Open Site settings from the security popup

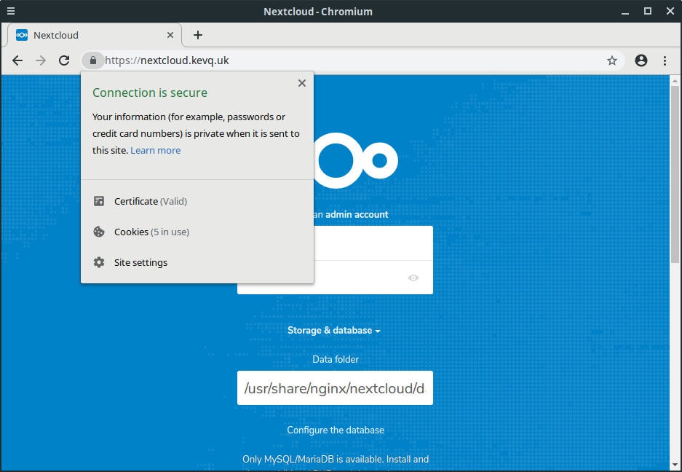[140, 262]
